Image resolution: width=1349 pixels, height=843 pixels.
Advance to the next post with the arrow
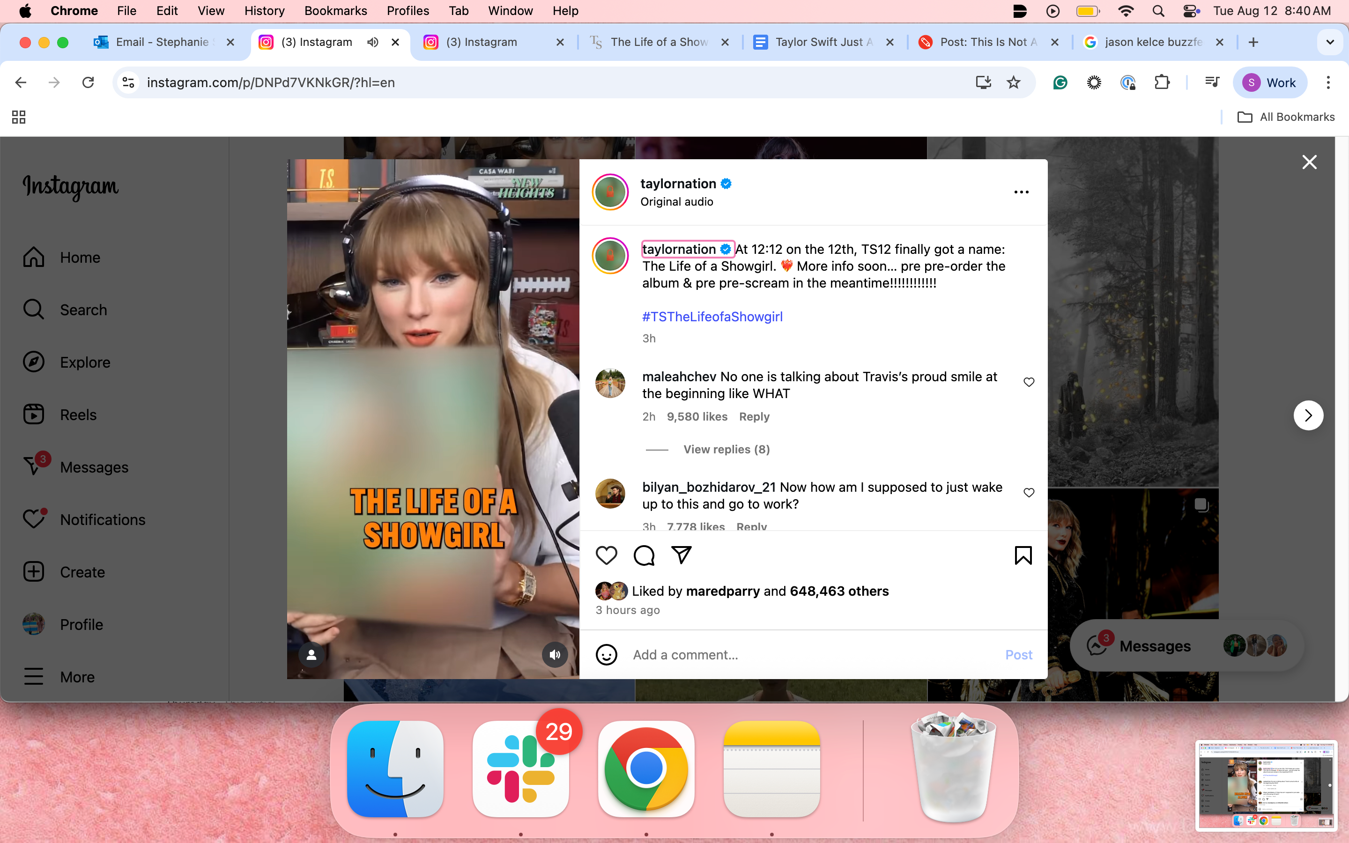(x=1308, y=415)
